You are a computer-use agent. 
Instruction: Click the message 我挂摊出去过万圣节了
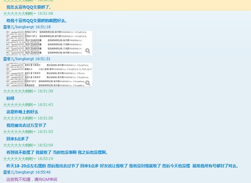[26, 125]
